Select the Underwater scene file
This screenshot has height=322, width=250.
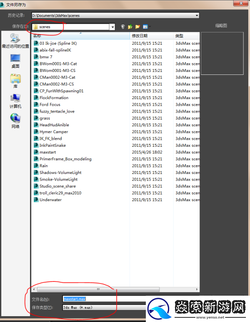[50, 200]
